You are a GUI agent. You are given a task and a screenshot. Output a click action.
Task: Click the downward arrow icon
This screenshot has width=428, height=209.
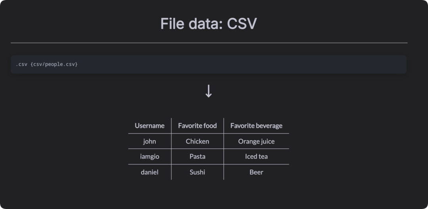tap(208, 91)
